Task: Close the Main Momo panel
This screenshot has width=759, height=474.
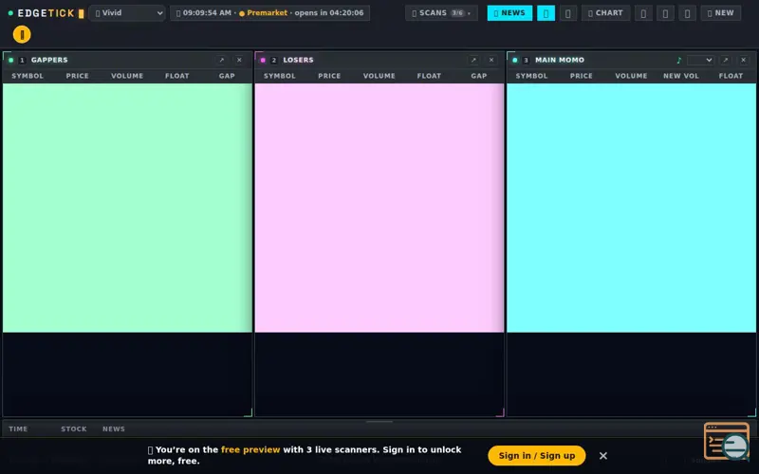Action: coord(744,60)
